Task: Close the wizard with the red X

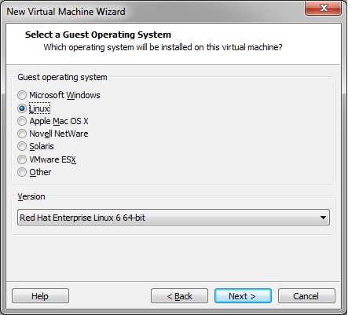Action: (324, 8)
